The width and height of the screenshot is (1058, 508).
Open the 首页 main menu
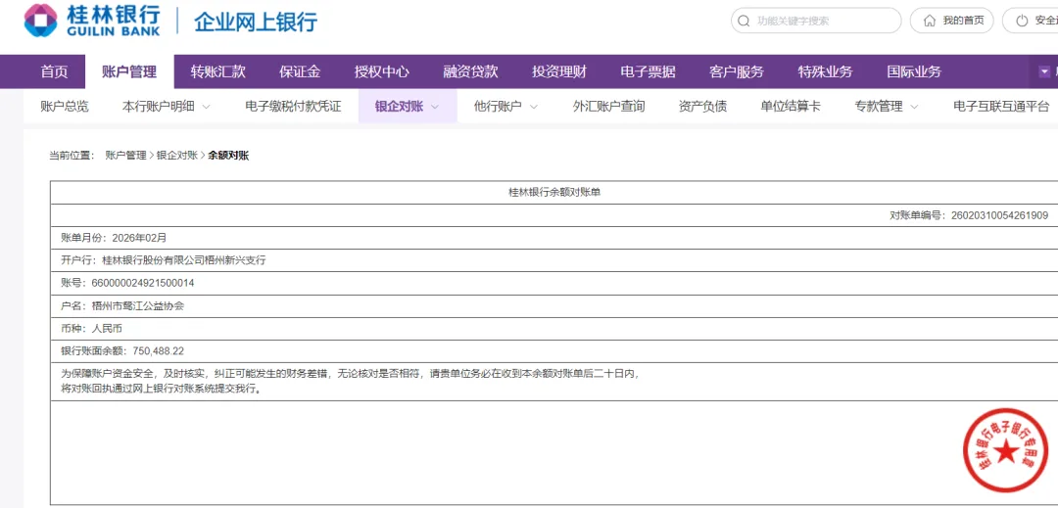pos(54,71)
